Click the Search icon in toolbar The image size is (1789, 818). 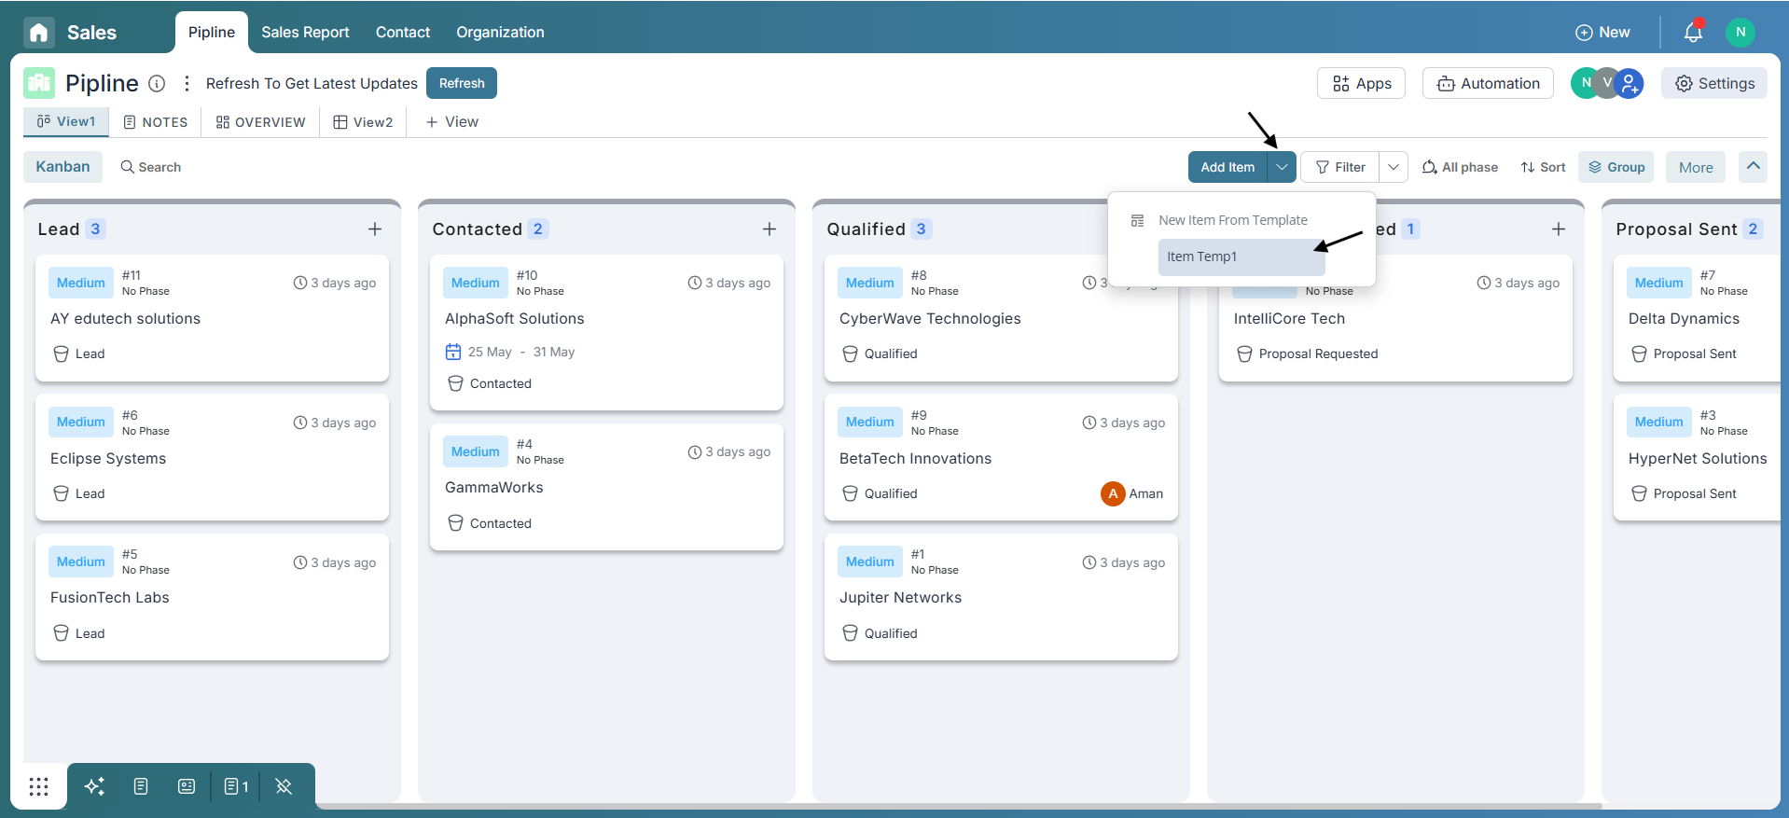pyautogui.click(x=128, y=167)
